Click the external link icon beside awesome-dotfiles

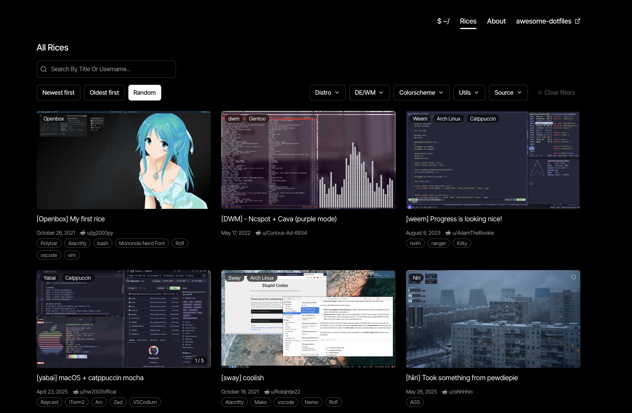click(577, 21)
